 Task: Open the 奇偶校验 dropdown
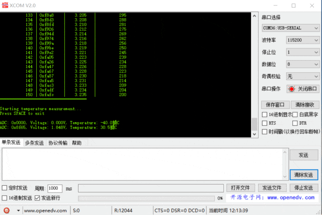(303, 76)
